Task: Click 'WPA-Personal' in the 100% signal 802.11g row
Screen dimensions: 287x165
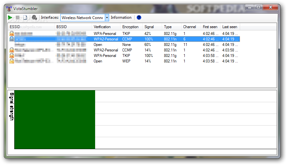Action: 105,55
